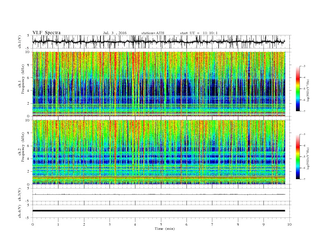The width and height of the screenshot is (326, 252).
Task: Click the "10" tick ending the time axis
Action: coord(289,224)
